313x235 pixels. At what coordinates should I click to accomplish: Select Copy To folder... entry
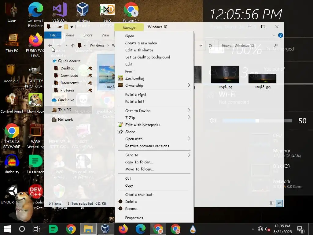point(139,162)
